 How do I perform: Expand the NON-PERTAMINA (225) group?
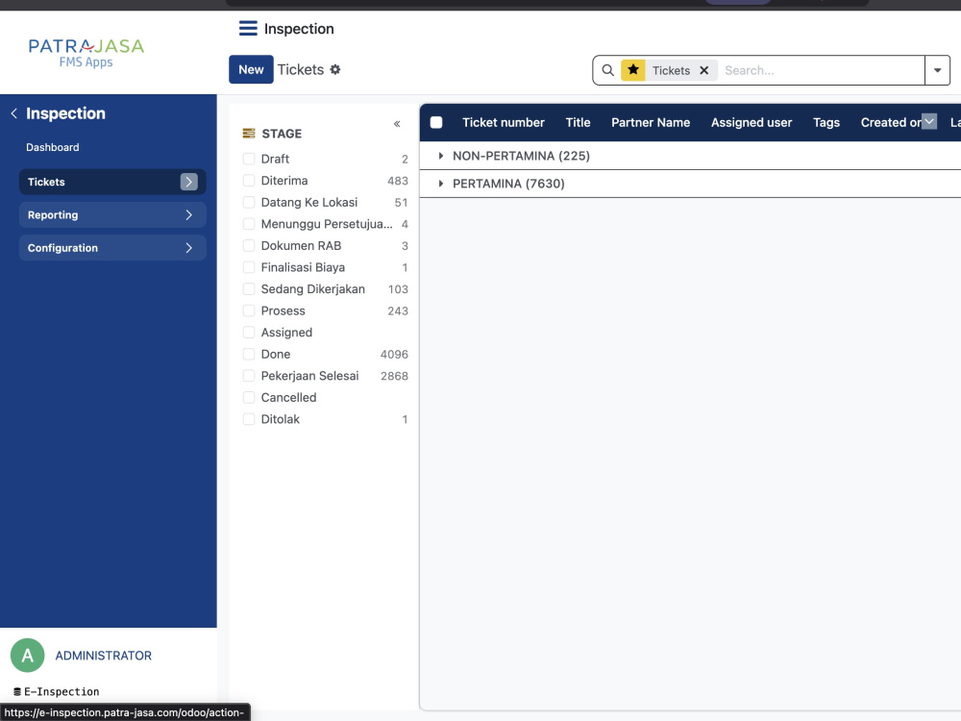point(441,156)
